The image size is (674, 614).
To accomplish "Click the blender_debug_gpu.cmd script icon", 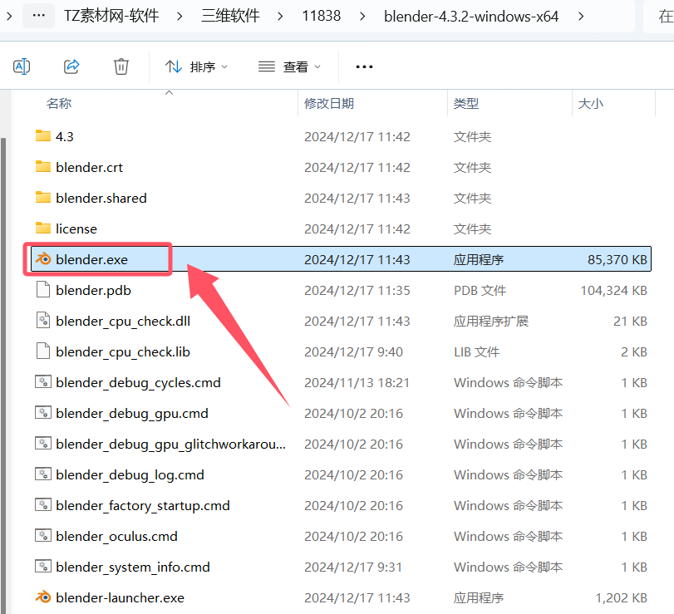I will coord(43,412).
